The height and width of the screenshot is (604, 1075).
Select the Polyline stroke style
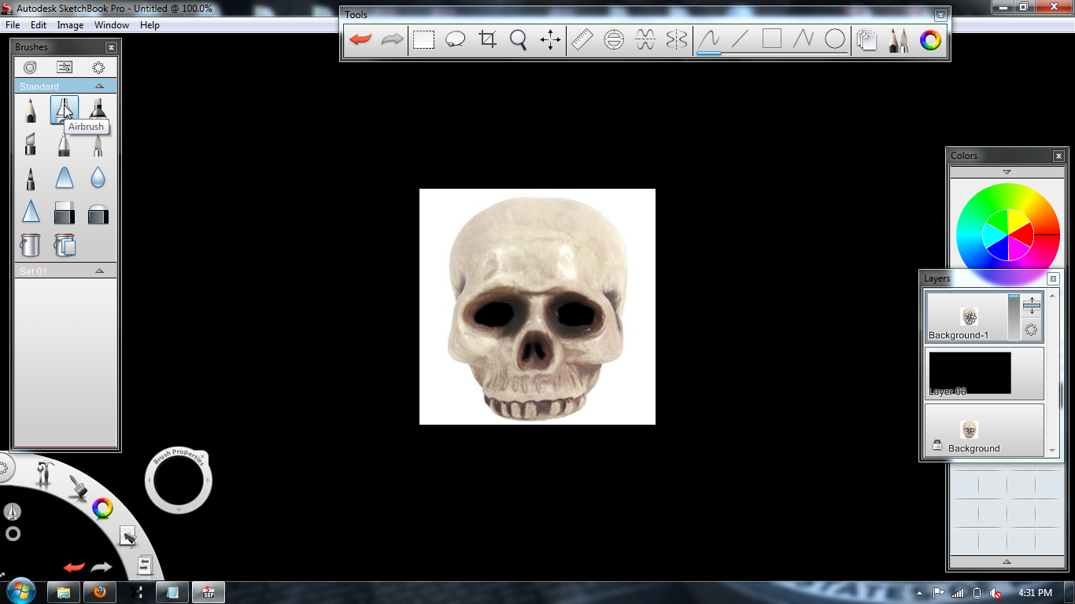(803, 39)
